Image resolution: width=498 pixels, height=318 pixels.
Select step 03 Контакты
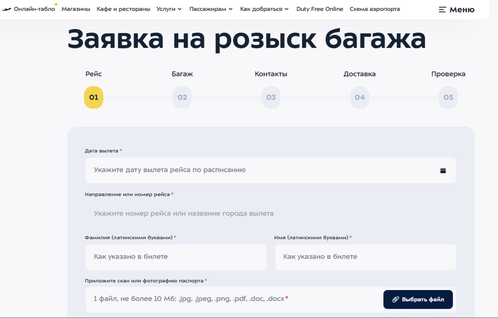(x=271, y=97)
